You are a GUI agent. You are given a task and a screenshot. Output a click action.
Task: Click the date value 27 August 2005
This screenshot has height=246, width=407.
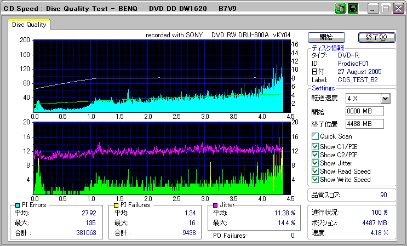tap(359, 72)
